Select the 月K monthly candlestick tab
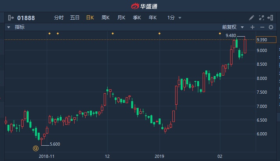 (121, 18)
